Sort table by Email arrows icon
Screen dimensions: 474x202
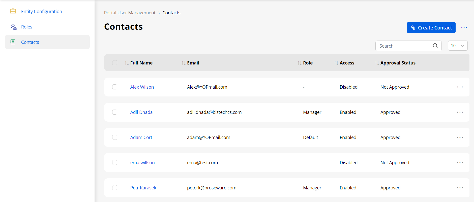184,63
